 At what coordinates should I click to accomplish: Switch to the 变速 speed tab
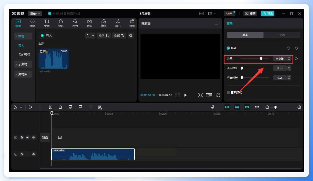point(282,35)
